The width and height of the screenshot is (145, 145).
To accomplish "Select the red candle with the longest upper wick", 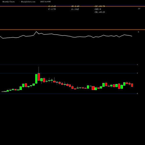I will pos(39,77).
